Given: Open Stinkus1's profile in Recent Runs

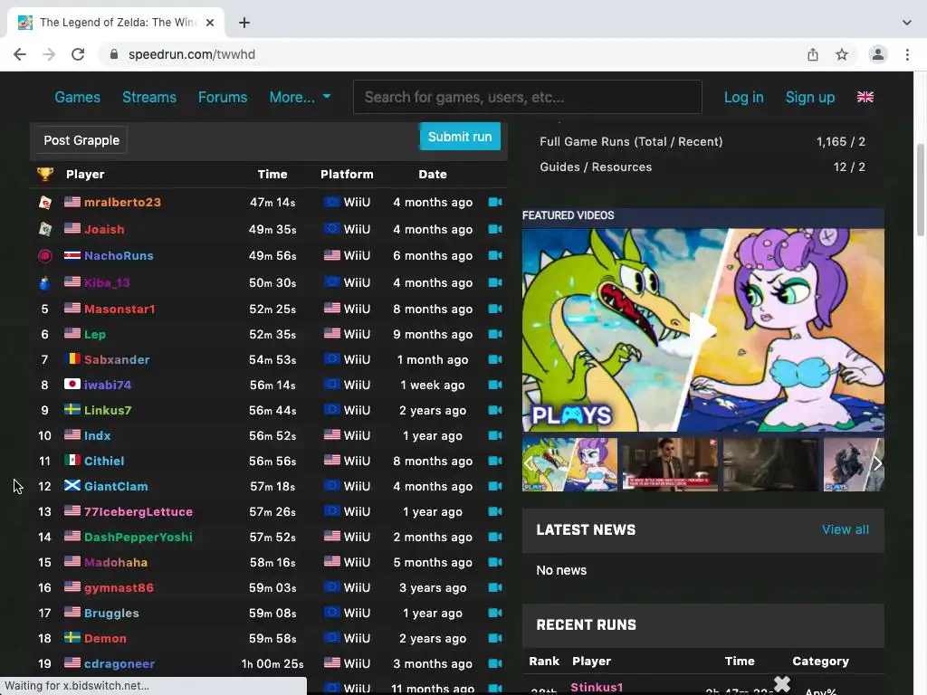Looking at the screenshot, I should [597, 688].
